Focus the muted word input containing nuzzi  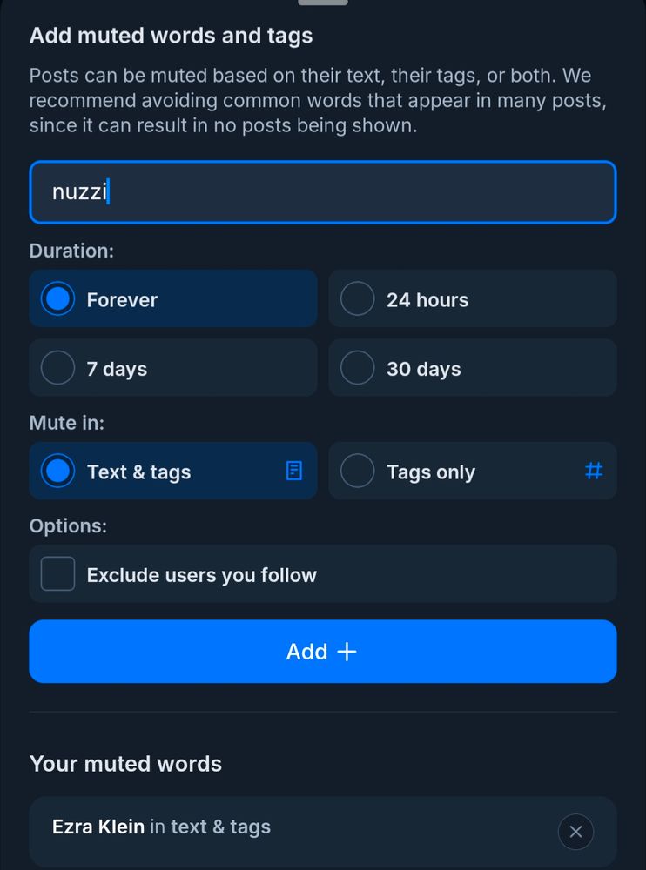[x=322, y=192]
